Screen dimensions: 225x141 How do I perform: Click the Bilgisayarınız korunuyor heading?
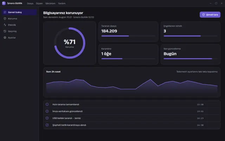63,13
